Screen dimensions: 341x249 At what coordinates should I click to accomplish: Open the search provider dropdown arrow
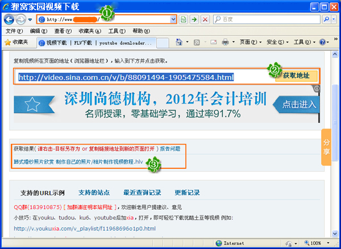(x=334, y=19)
